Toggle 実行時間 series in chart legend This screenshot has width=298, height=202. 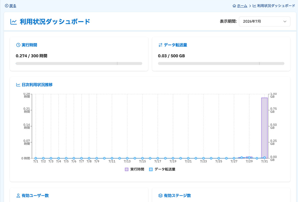coord(134,169)
